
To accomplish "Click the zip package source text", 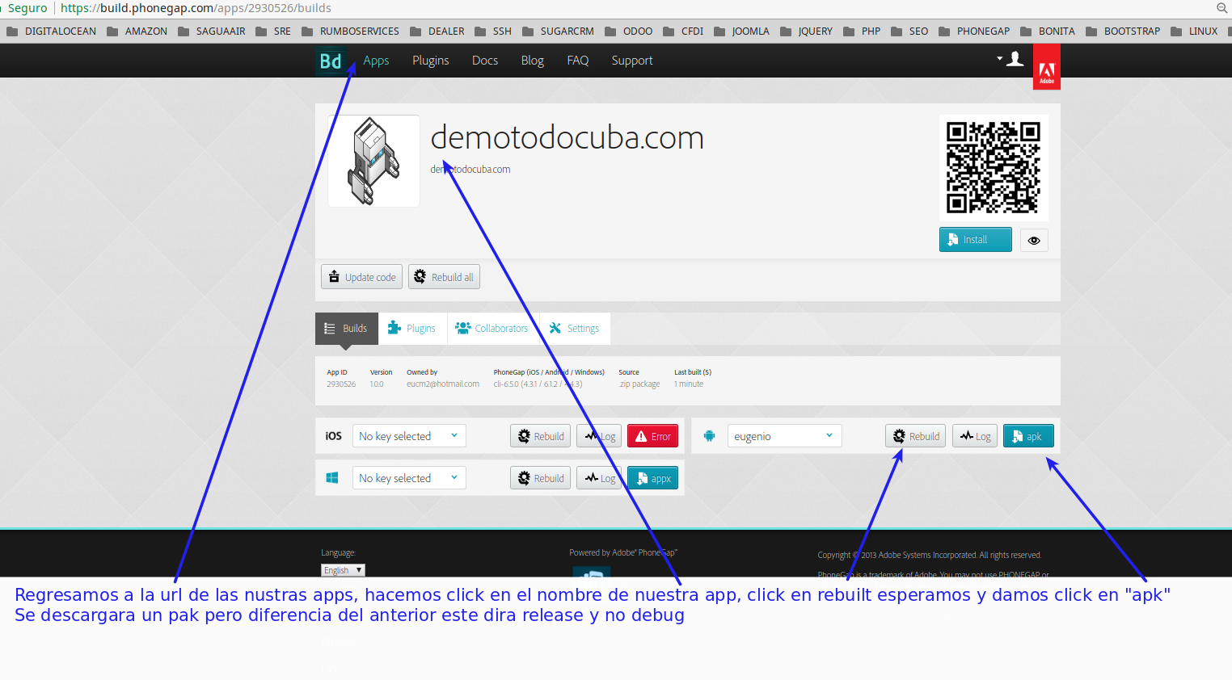I will [639, 384].
